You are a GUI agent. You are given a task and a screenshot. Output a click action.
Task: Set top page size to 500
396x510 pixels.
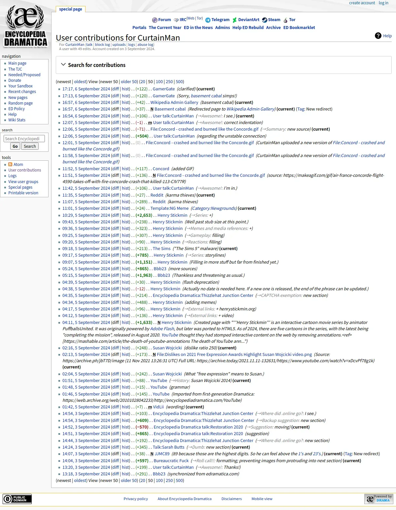180,82
